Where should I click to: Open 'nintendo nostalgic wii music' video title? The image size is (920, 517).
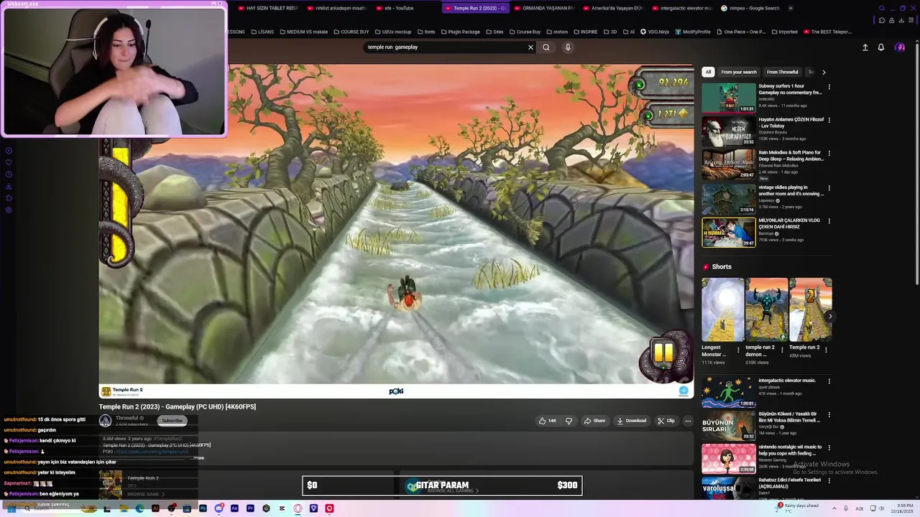790,450
